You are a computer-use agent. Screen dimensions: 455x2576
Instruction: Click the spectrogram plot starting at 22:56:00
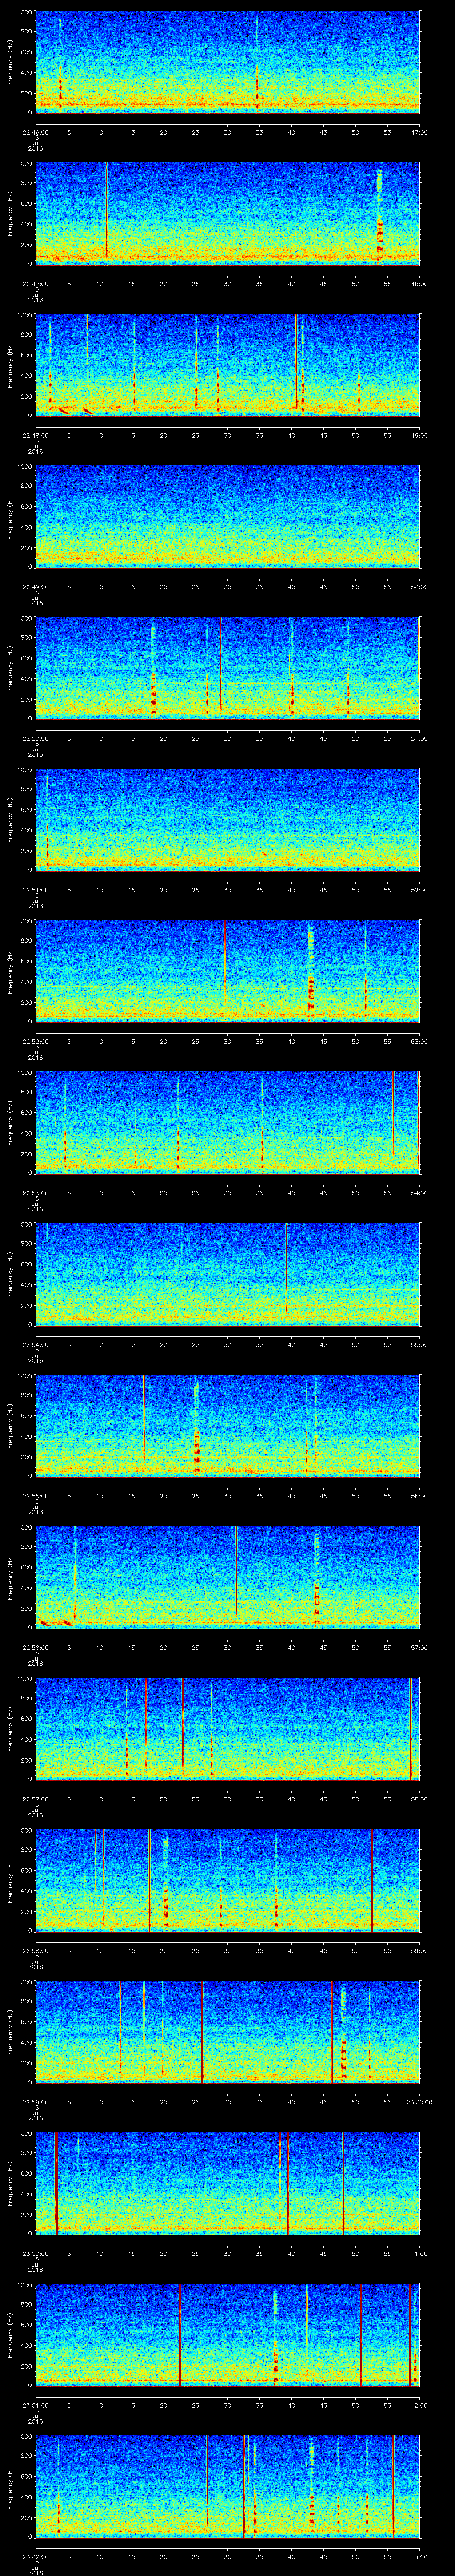pyautogui.click(x=227, y=1576)
